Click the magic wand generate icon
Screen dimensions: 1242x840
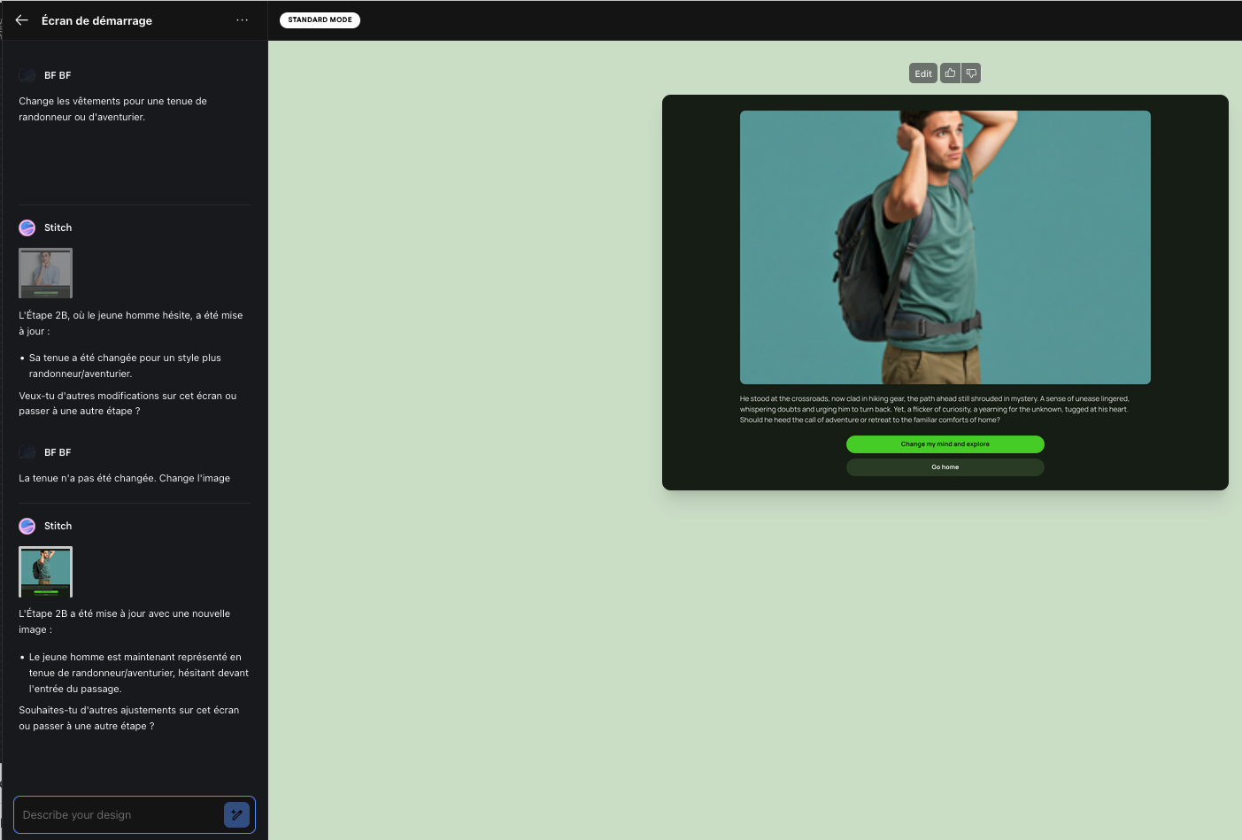point(236,814)
